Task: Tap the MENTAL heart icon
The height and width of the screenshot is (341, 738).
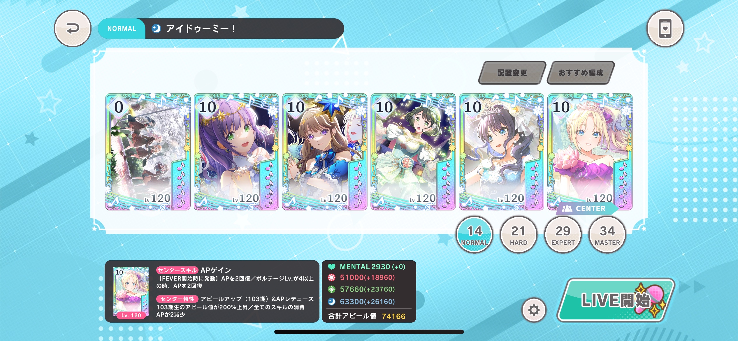Action: [x=332, y=267]
